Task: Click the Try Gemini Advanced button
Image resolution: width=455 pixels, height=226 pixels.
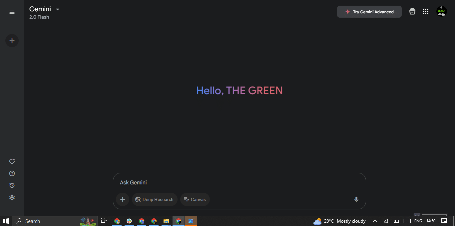Action: (369, 12)
